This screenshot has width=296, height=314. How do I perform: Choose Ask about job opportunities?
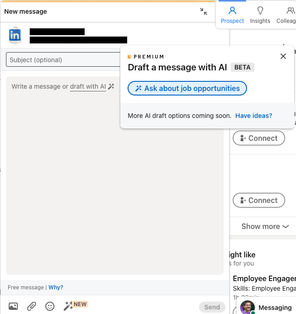pos(187,88)
